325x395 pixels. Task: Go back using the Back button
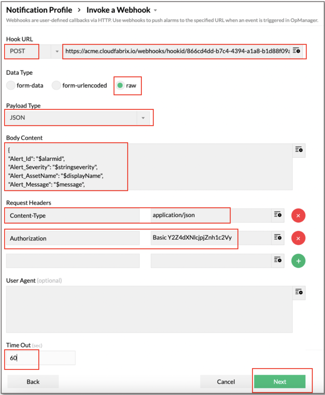[x=33, y=381]
